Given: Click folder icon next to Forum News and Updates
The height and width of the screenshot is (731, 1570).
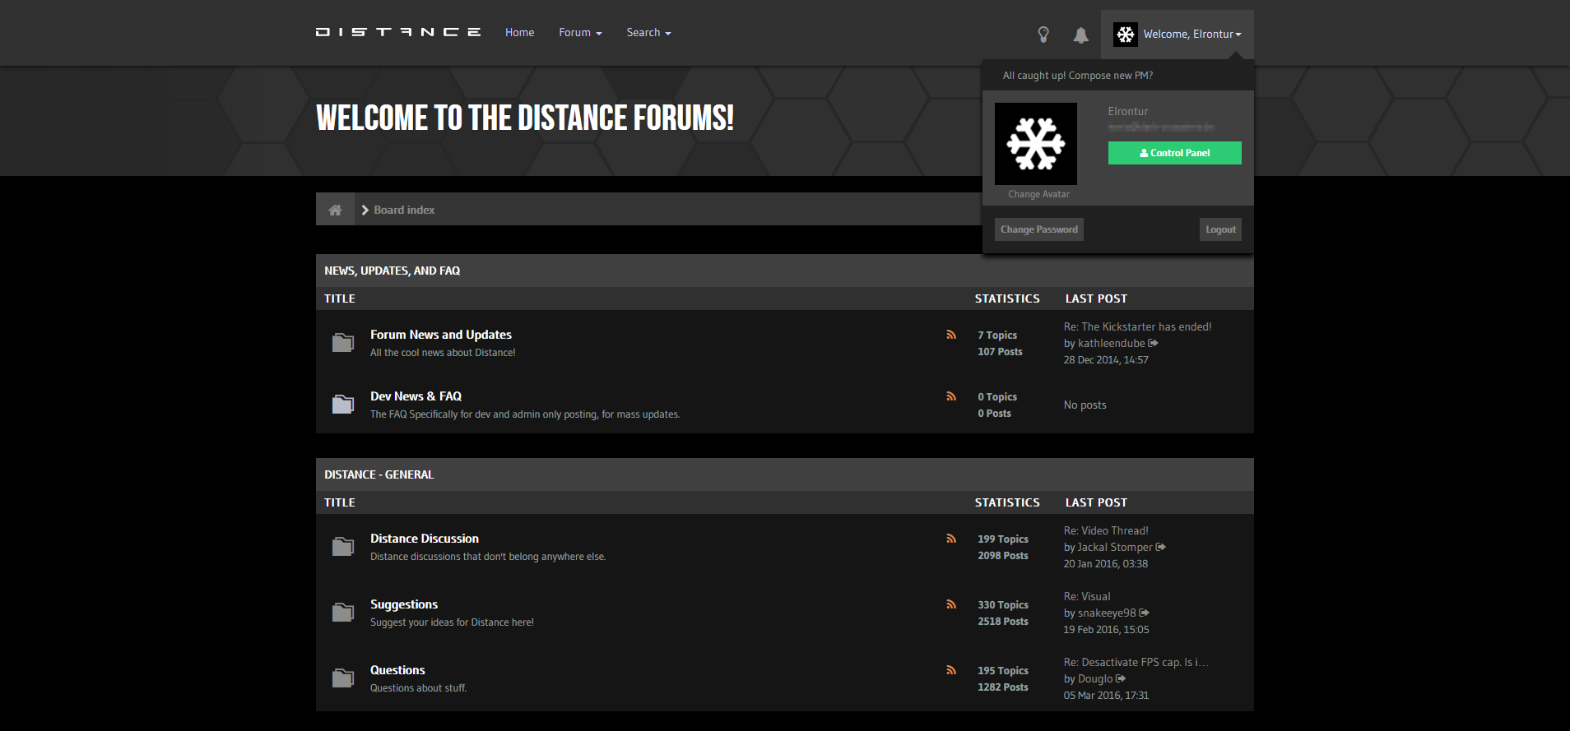Looking at the screenshot, I should 343,342.
